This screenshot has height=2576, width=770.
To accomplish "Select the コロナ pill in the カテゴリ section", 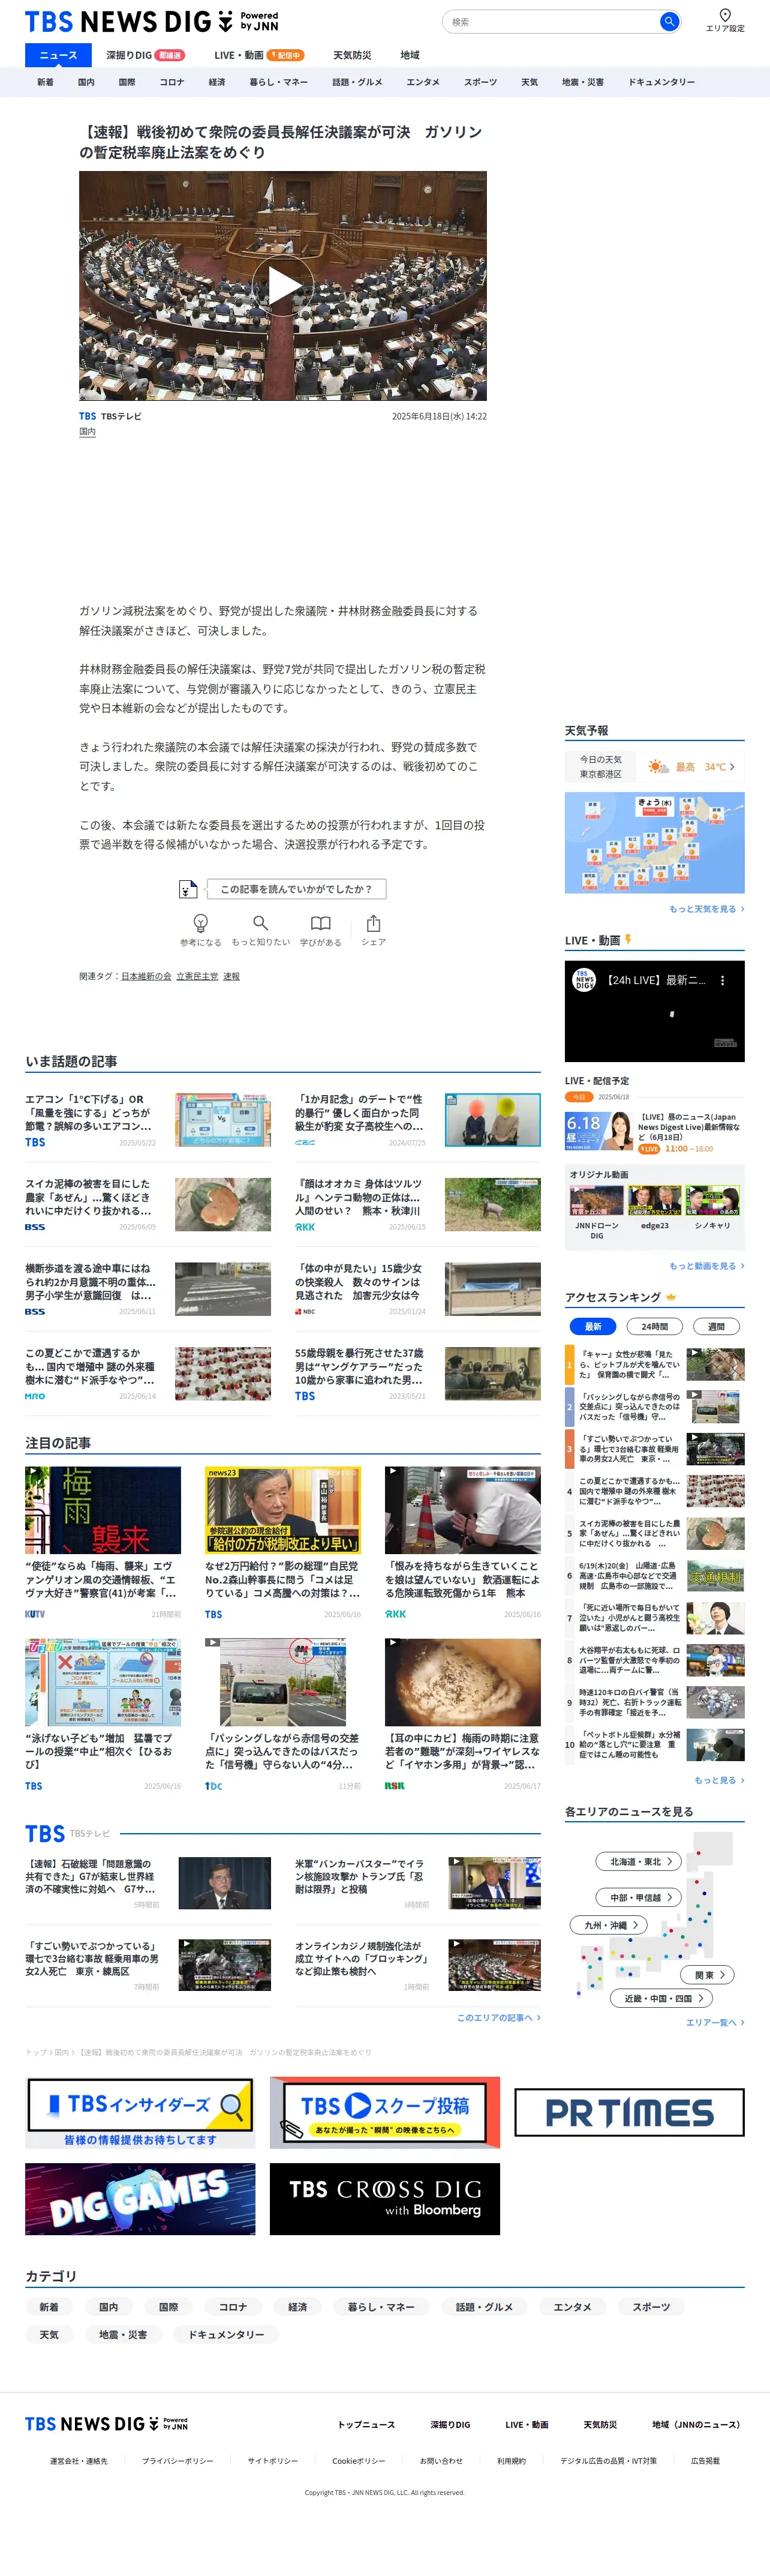I will [233, 2307].
